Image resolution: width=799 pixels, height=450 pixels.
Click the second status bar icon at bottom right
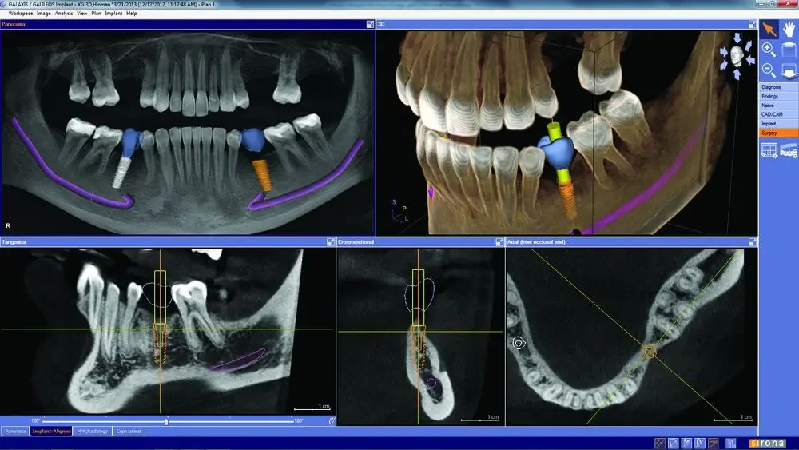(x=673, y=444)
